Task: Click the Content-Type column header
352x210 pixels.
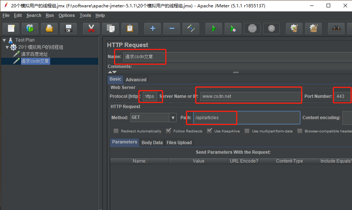Action: [x=289, y=161]
